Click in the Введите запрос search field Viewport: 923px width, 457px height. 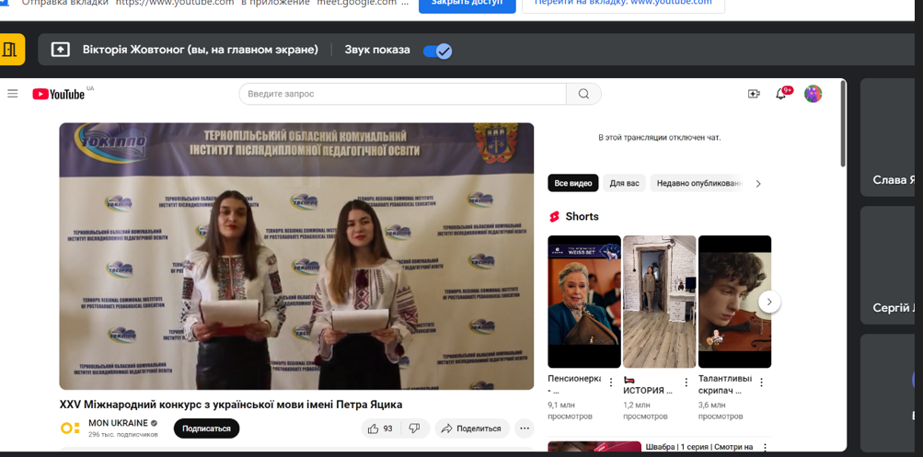pyautogui.click(x=402, y=94)
